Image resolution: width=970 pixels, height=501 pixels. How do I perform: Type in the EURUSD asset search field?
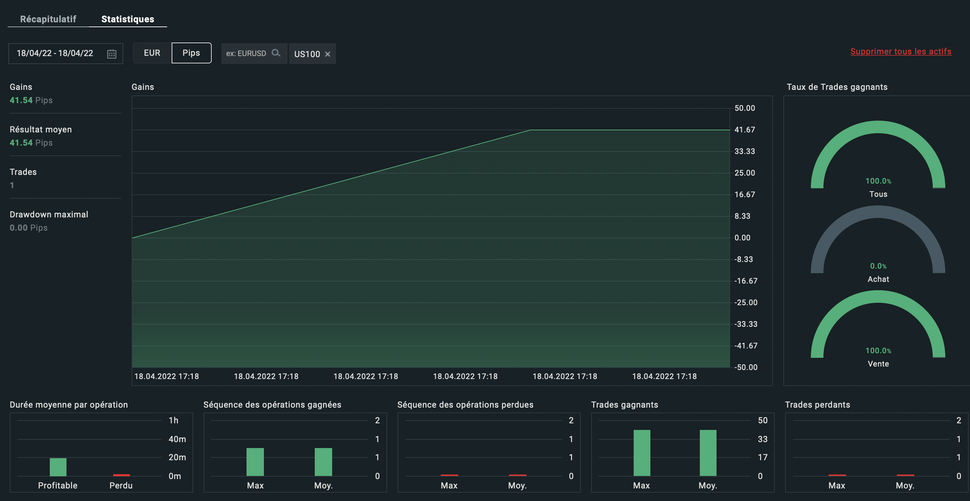click(x=246, y=54)
